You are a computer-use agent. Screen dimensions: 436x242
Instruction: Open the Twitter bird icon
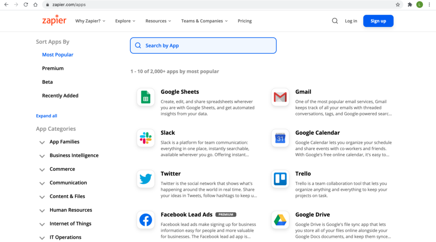146,179
